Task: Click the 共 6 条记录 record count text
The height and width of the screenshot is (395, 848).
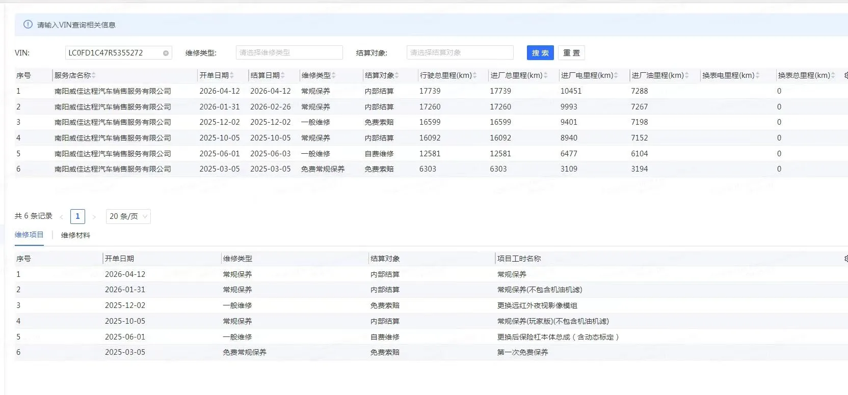Action: (x=34, y=216)
